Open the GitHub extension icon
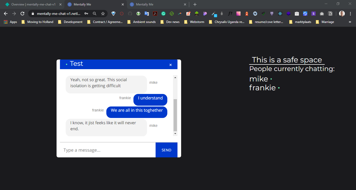 [130, 13]
